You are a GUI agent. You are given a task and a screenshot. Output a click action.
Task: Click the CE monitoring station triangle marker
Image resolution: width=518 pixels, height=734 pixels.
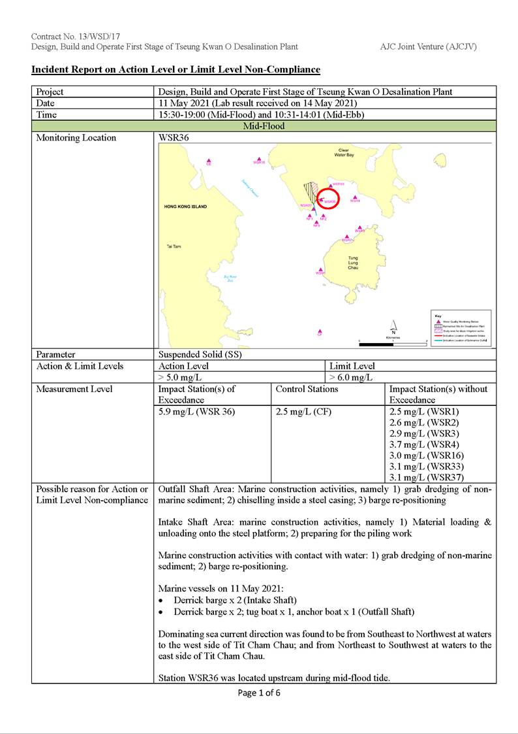(209, 160)
